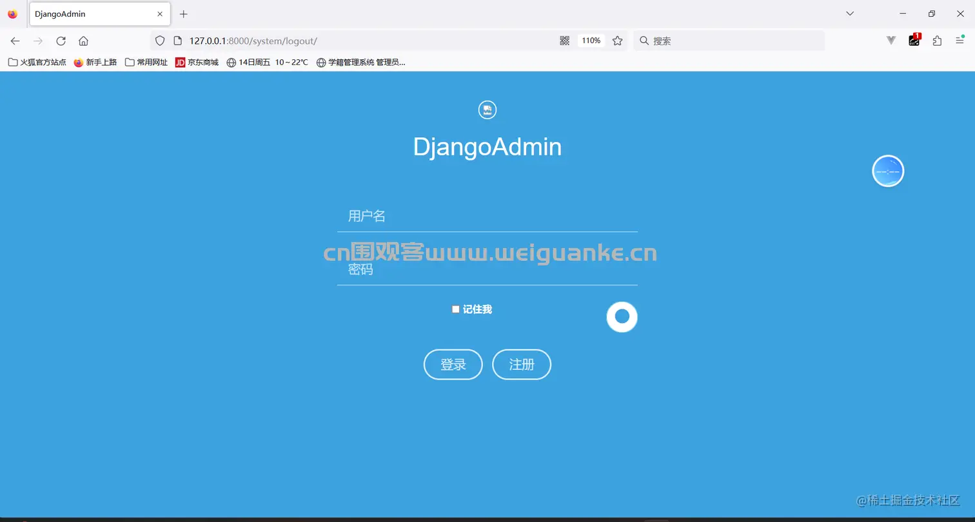Click the DjangoAdmin logo icon above the title
Viewport: 975px width, 522px height.
[488, 110]
